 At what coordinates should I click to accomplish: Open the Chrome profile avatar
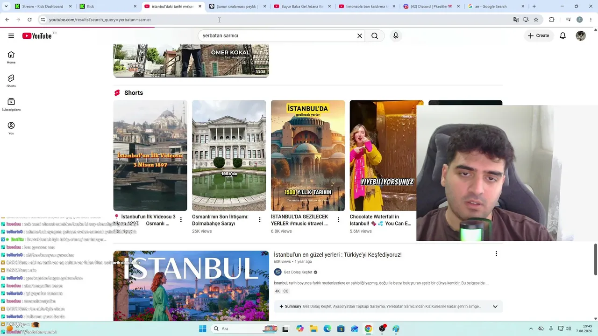point(580,20)
